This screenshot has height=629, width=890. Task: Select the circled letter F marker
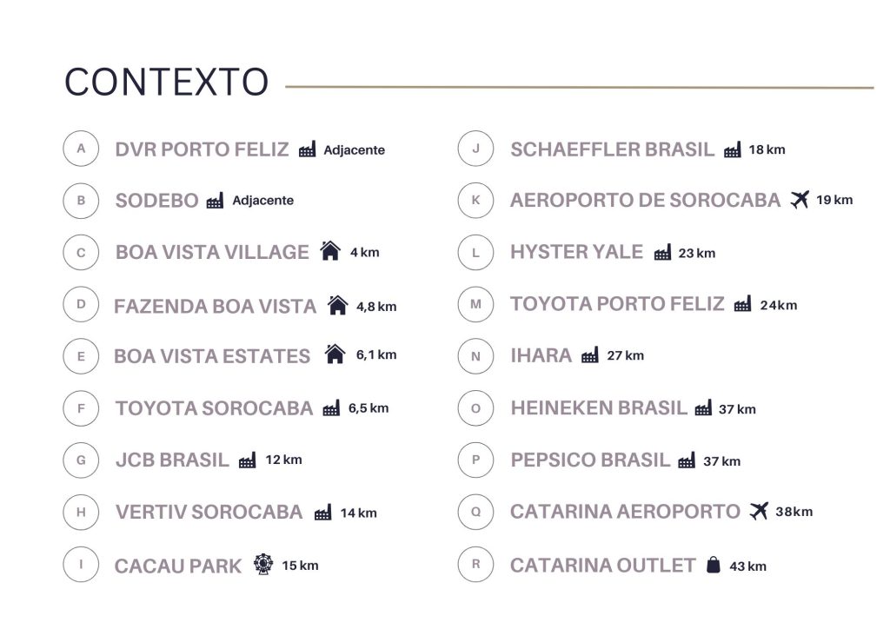81,407
